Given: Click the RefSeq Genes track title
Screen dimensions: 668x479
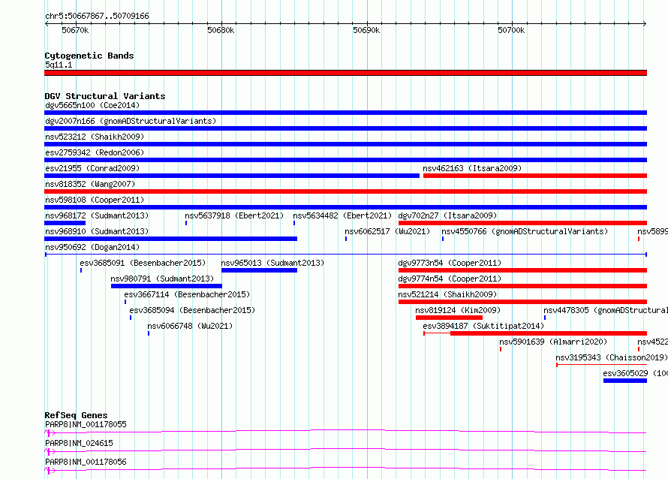Looking at the screenshot, I should (x=76, y=415).
